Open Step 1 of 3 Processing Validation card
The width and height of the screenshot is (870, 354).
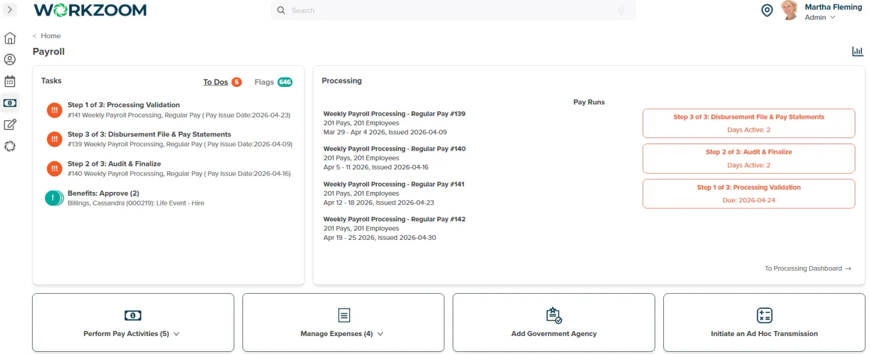pyautogui.click(x=749, y=194)
